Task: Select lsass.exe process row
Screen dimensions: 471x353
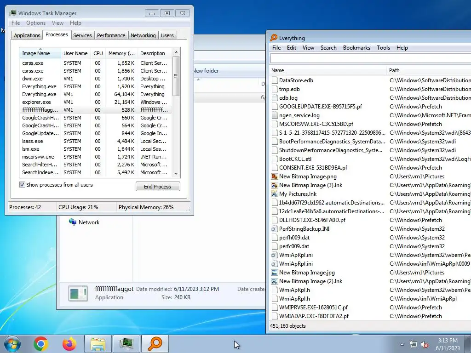Action: [96, 141]
